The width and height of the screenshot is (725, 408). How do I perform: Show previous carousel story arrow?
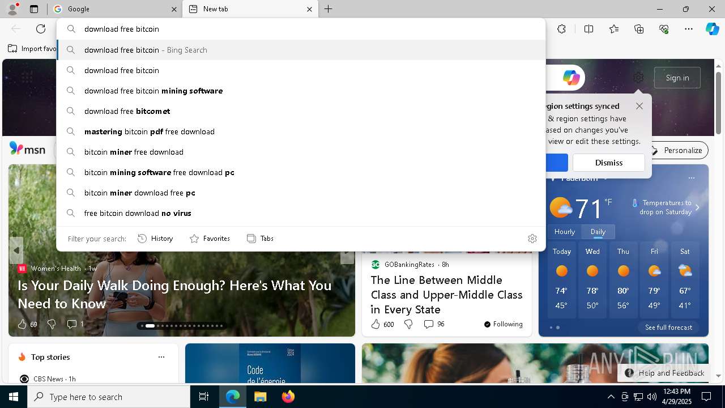tap(16, 250)
